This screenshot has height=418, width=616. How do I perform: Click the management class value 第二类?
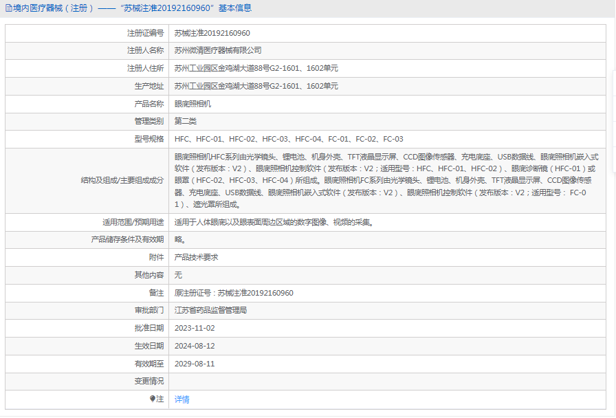click(x=186, y=121)
